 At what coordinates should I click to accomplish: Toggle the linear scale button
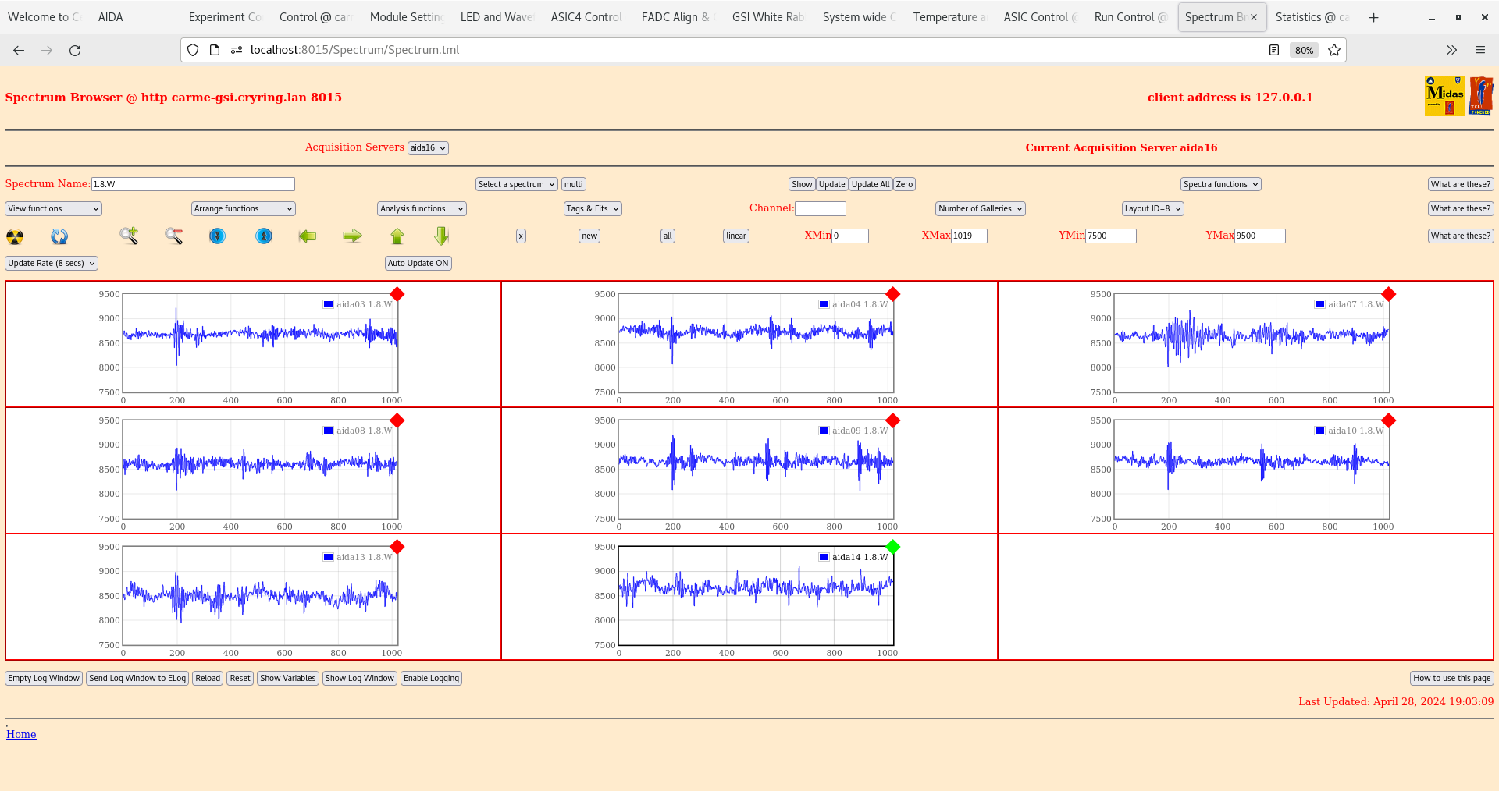(735, 236)
